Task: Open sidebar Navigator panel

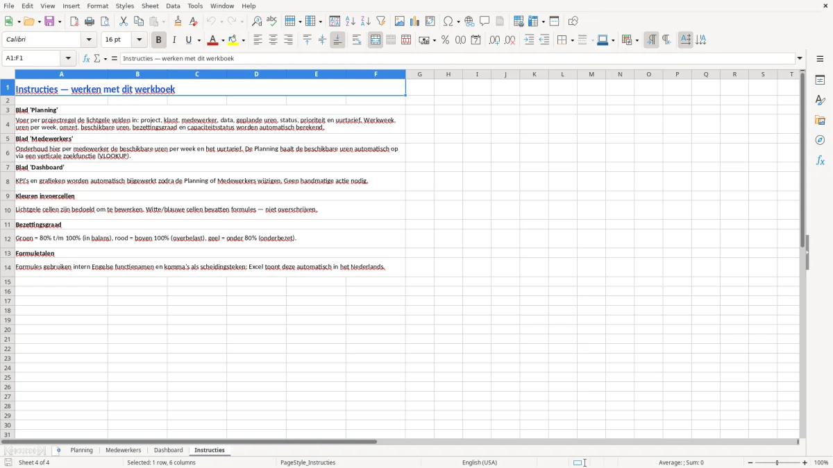Action: [x=820, y=140]
